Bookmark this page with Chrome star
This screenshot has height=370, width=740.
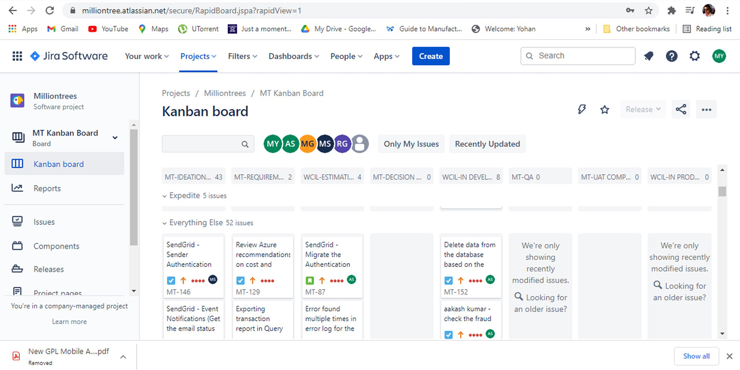click(649, 10)
